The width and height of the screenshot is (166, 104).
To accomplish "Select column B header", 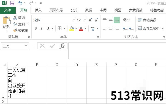I will tap(37, 65).
